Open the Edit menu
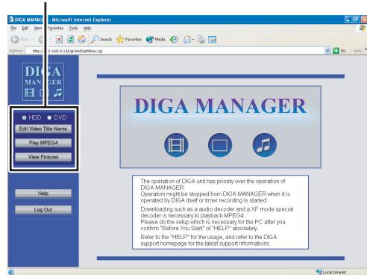The image size is (367, 275). pos(25,28)
